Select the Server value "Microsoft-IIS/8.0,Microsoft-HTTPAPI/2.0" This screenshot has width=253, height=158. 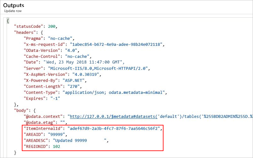[x=98, y=68]
